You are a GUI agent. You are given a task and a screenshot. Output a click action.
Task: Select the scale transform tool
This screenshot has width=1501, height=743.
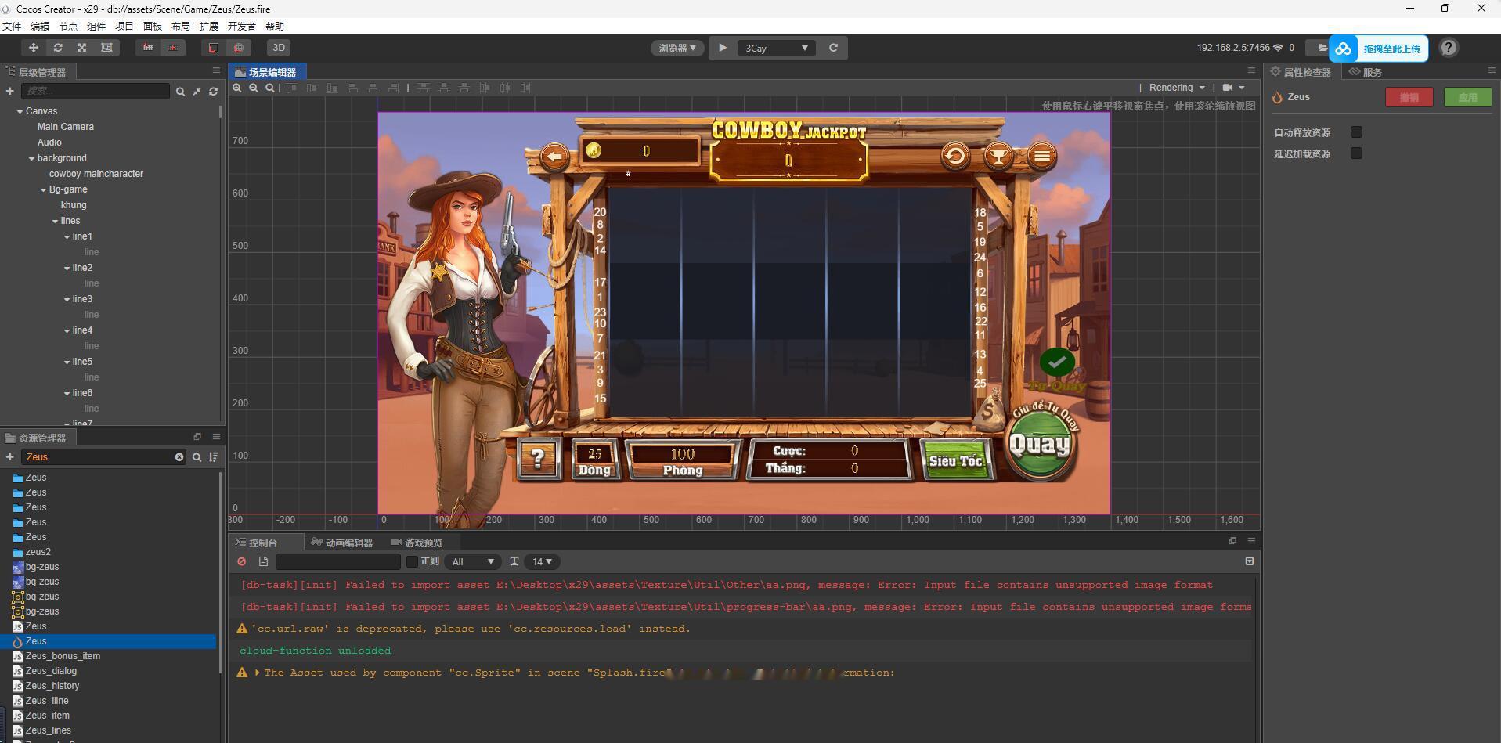[82, 48]
